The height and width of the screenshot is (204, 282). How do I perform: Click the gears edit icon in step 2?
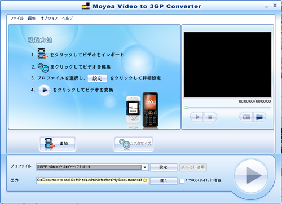tap(43, 68)
